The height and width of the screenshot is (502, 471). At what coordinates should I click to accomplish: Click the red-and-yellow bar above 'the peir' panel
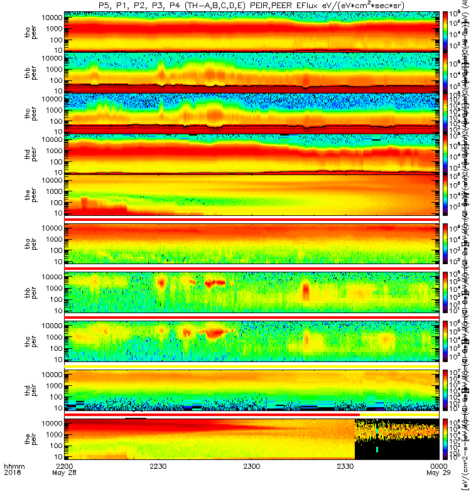(x=252, y=415)
